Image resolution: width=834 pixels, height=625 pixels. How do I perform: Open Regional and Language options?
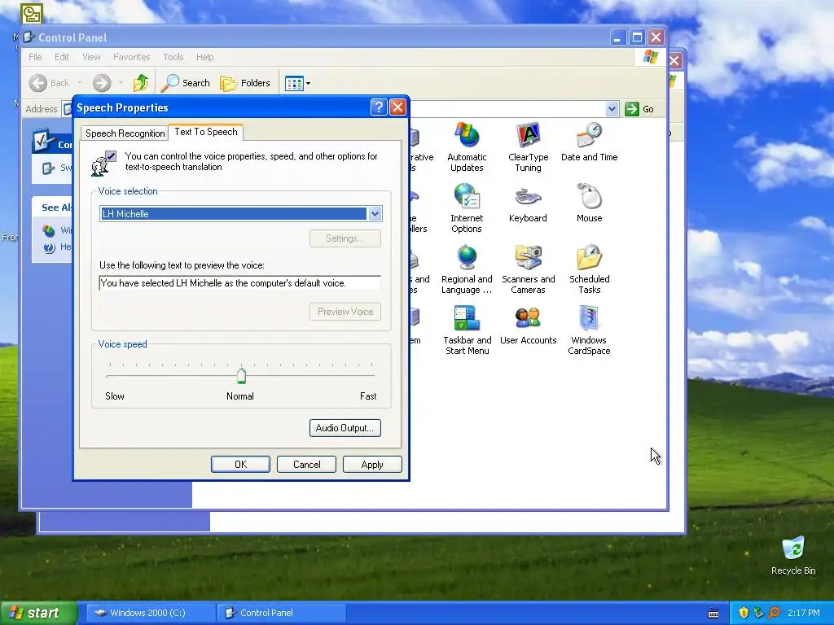click(467, 269)
